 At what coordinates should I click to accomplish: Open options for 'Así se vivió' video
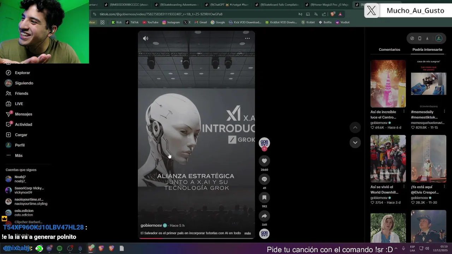404,187
